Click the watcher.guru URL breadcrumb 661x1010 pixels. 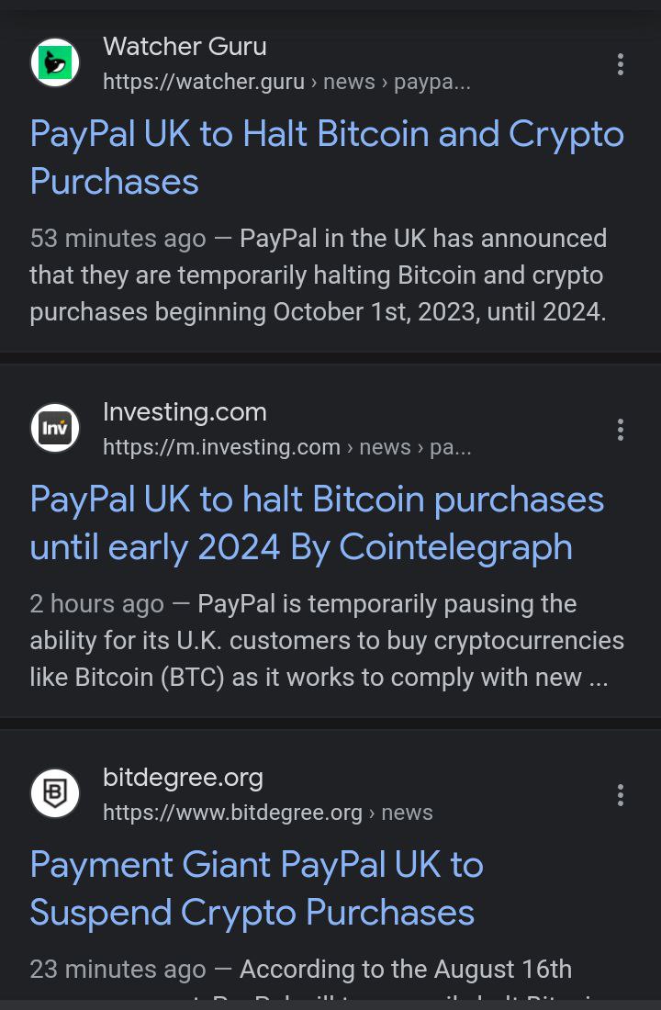point(286,82)
